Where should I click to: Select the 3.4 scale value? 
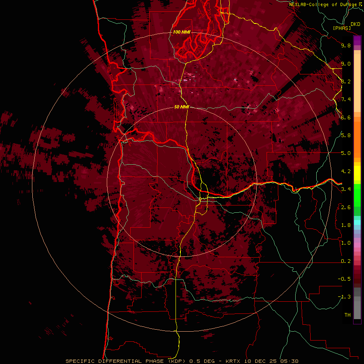[x=346, y=189]
